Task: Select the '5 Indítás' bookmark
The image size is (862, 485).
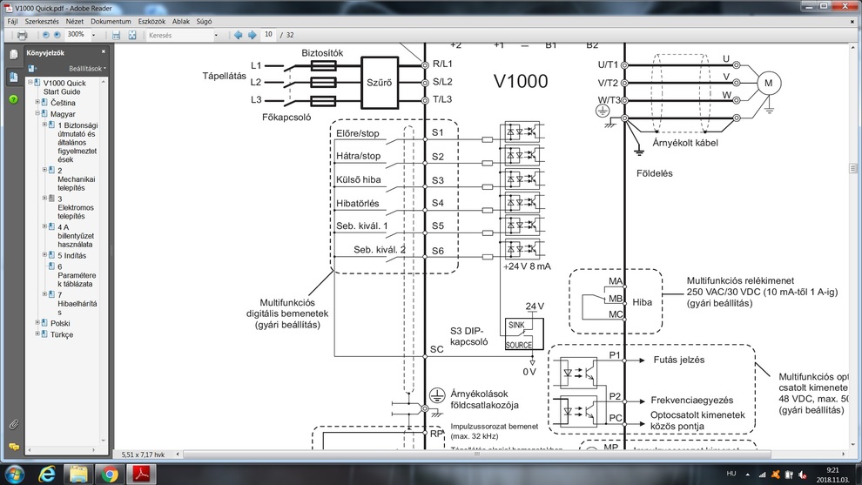Action: tap(72, 256)
